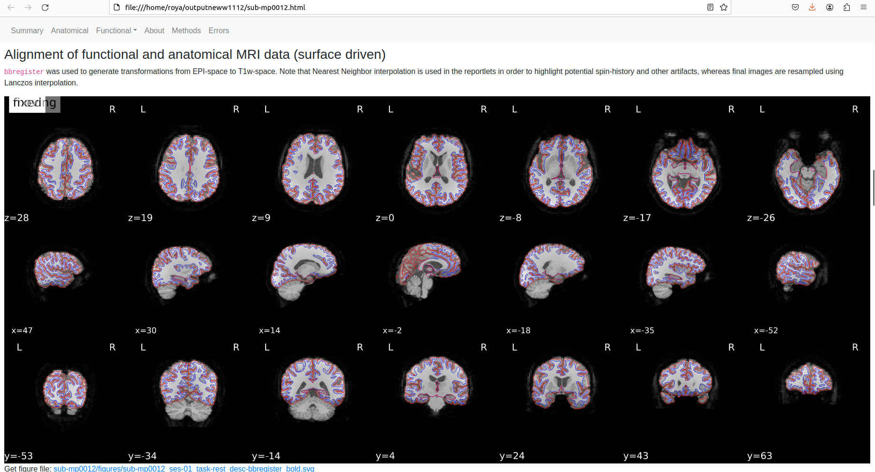Click the coronal slice y=24 brain image
This screenshot has height=472, width=875.
pos(561,383)
